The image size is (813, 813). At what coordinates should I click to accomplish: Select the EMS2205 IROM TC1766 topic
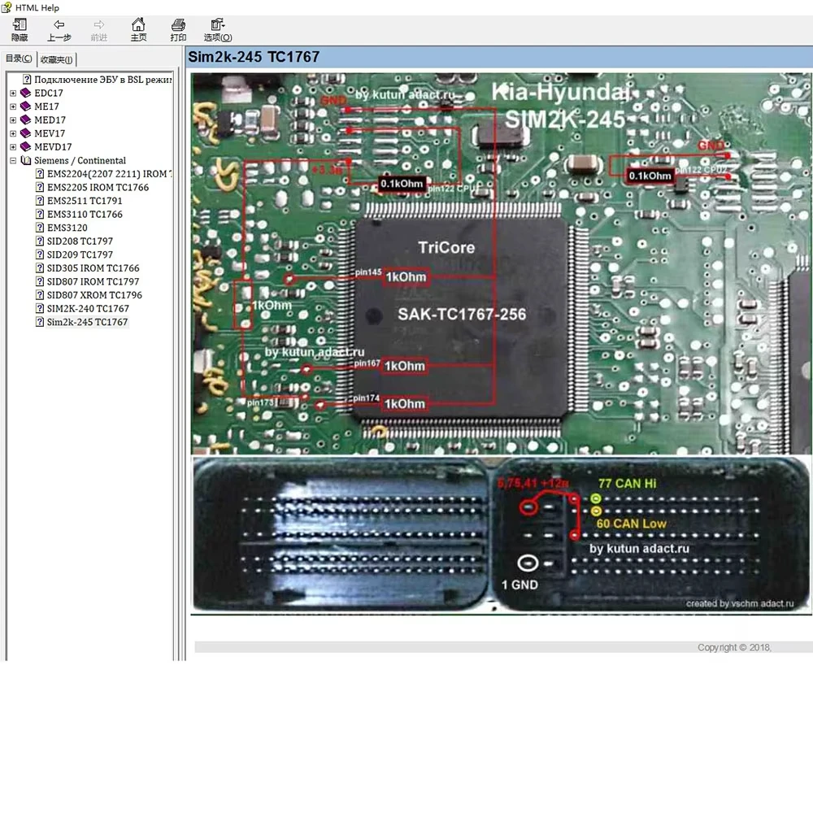98,188
